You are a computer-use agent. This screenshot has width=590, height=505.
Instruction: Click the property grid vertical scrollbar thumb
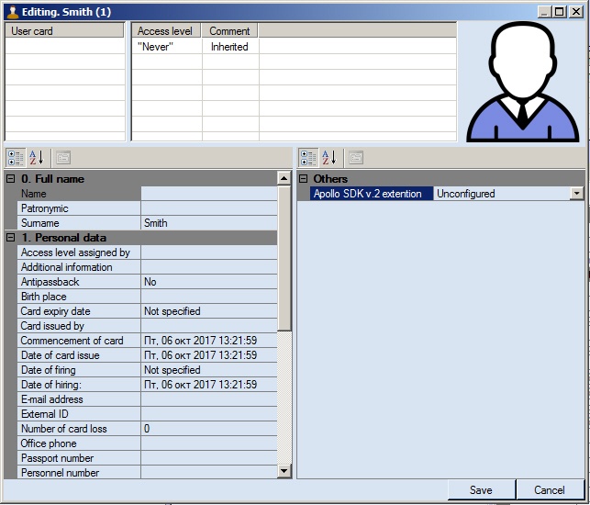pos(284,258)
